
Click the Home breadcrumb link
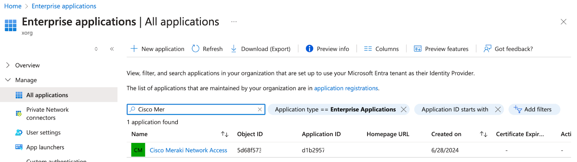13,6
